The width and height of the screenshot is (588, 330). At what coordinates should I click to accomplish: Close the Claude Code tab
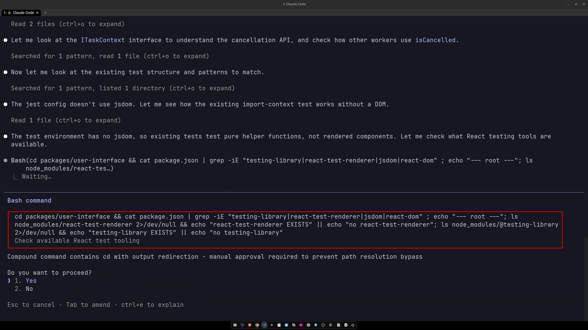[37, 13]
